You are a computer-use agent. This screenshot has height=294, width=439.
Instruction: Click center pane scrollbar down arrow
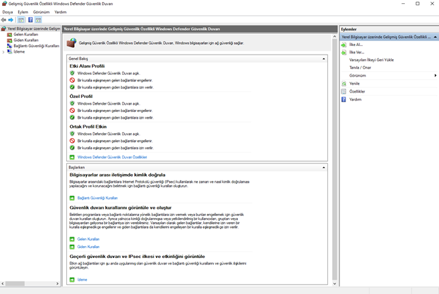tap(335, 283)
